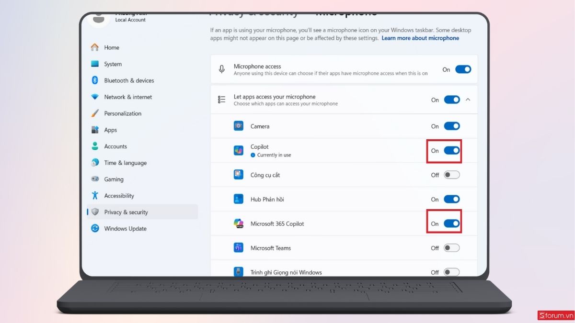The width and height of the screenshot is (575, 323).
Task: Toggle Let apps access your microphone switch
Action: click(x=452, y=100)
